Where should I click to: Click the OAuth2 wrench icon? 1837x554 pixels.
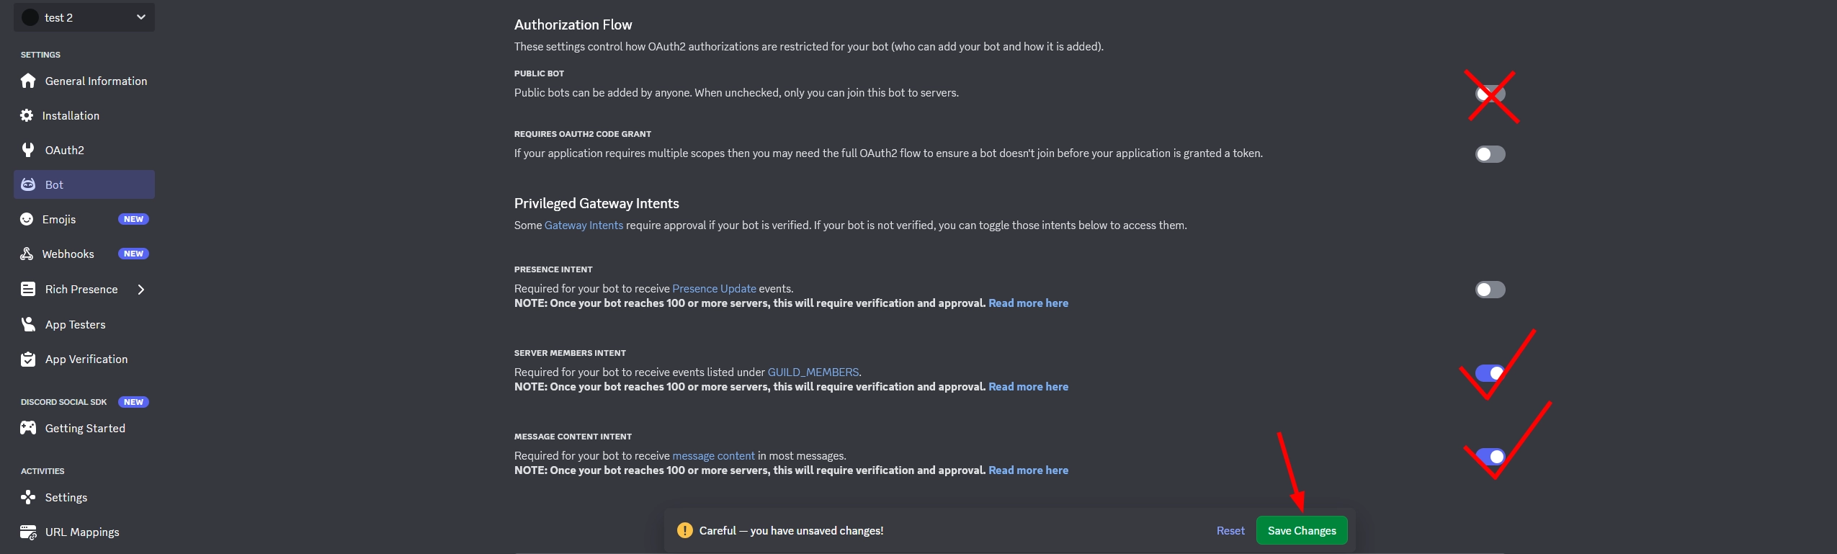pos(28,150)
